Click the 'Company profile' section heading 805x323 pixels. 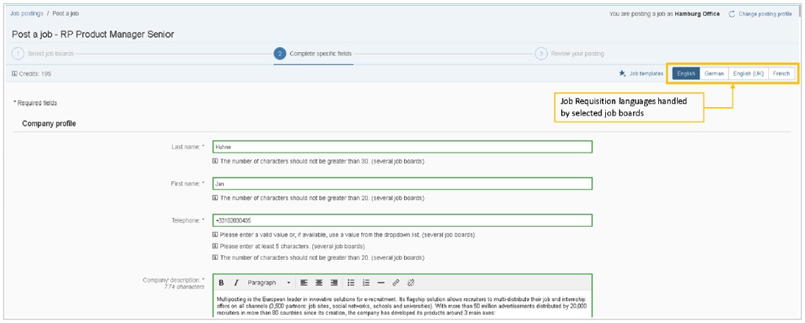tap(49, 124)
